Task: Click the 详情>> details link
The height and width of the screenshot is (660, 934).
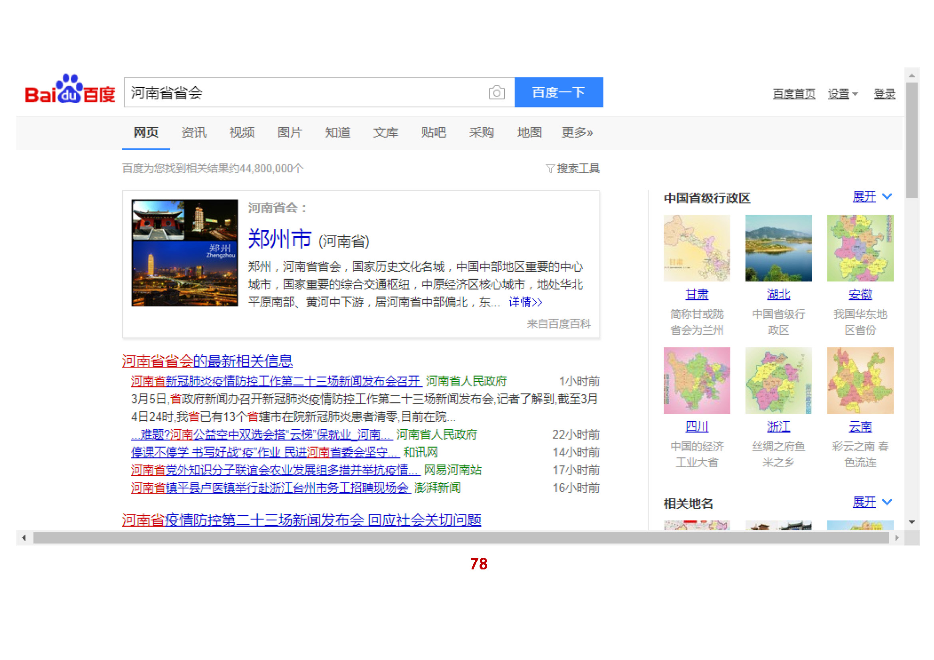Action: coord(525,302)
